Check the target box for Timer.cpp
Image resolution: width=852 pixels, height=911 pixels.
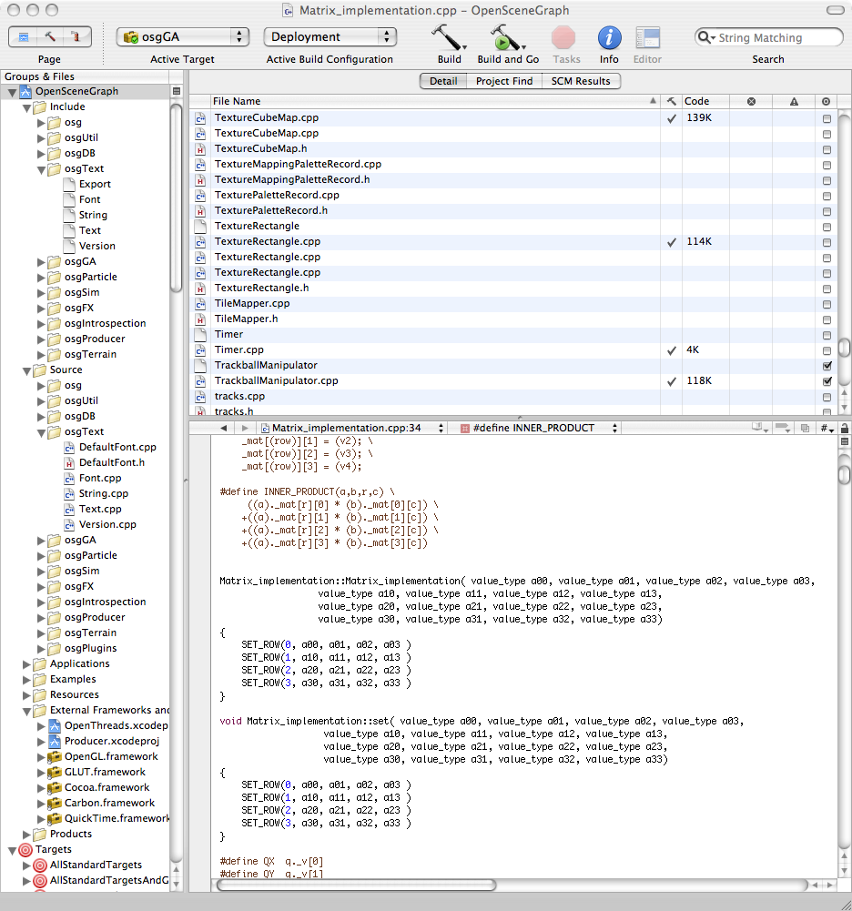pyautogui.click(x=827, y=350)
